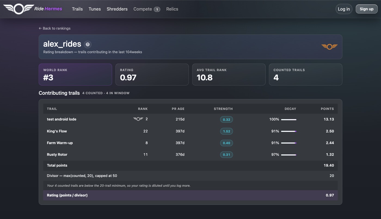Viewport: 381px width, 219px height.
Task: Click the 1.52 strength badge
Action: click(x=226, y=131)
